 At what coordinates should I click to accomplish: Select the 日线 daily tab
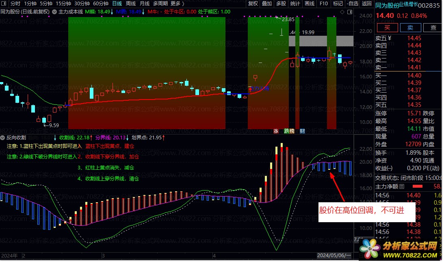[117, 4]
